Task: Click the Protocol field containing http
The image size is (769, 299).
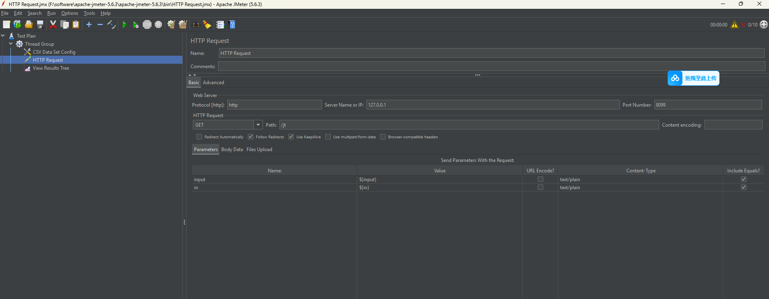Action: tap(275, 105)
